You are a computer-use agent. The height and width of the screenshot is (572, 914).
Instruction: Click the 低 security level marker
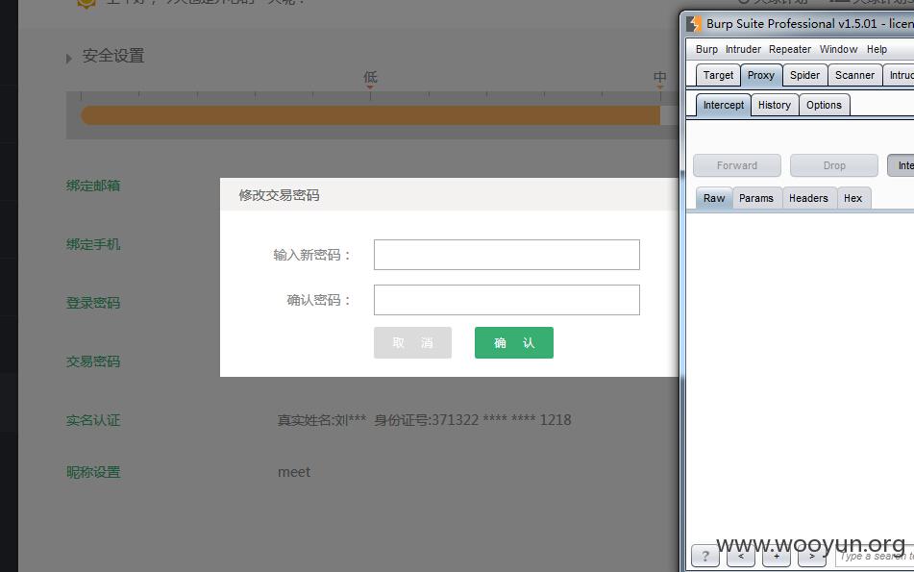coord(370,77)
